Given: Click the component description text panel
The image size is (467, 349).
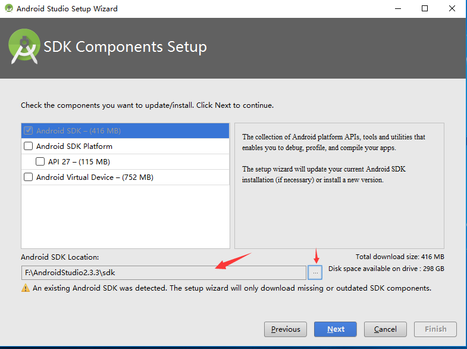Looking at the screenshot, I should [x=339, y=186].
